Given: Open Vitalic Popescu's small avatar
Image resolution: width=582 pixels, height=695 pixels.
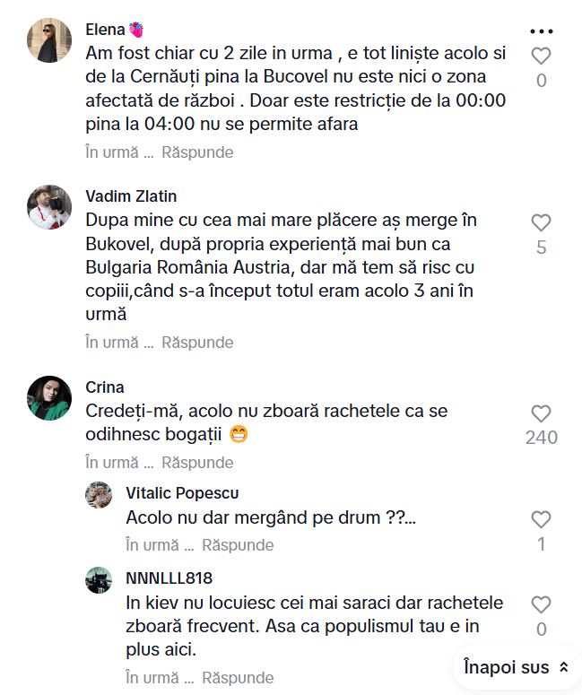Looking at the screenshot, I should tap(99, 495).
